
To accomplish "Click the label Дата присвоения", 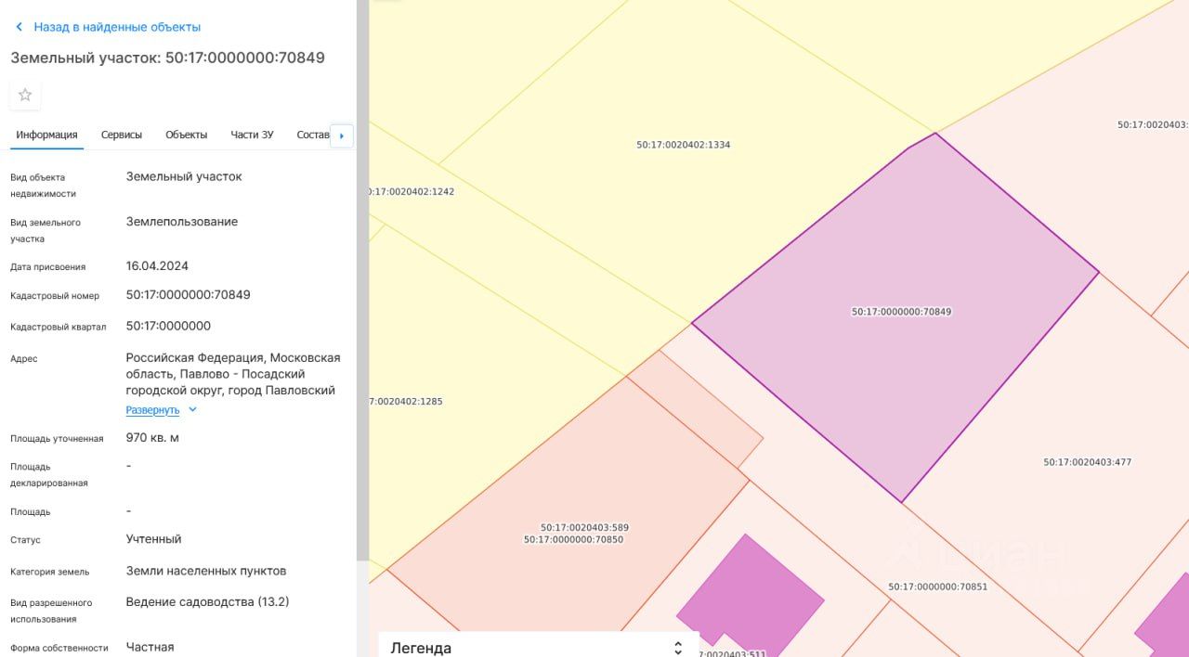I will coord(48,267).
